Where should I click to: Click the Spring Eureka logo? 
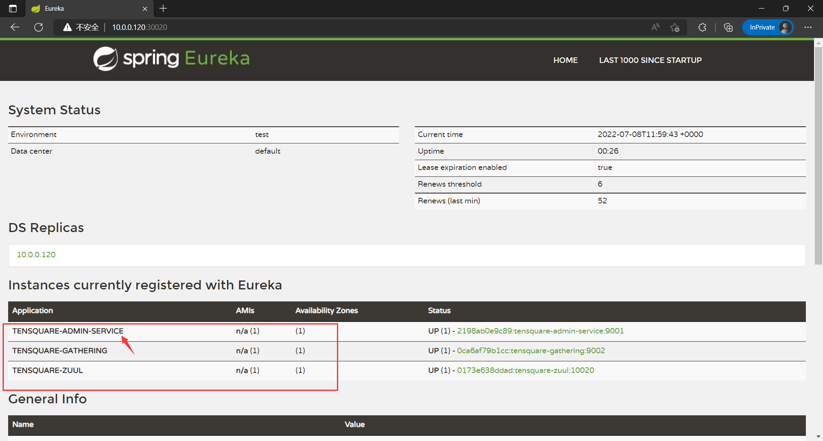171,59
